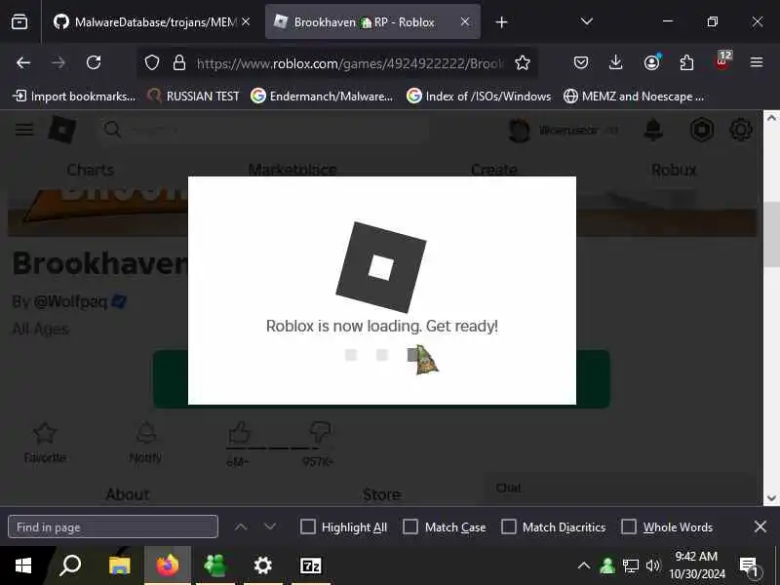Expand the list all tabs dropdown
Screen dimensions: 780x585
587,21
